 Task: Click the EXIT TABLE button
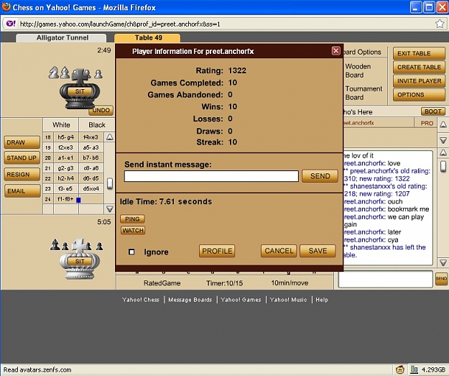coord(419,54)
